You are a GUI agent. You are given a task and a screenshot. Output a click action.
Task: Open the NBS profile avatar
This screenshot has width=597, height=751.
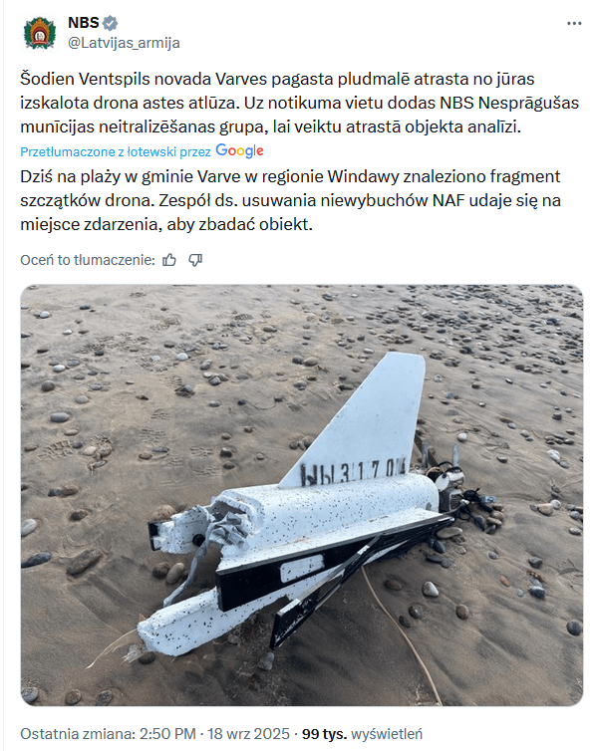(x=40, y=33)
